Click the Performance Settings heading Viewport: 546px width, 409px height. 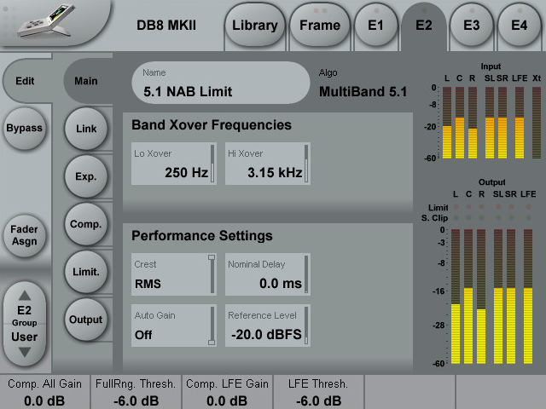coord(202,236)
